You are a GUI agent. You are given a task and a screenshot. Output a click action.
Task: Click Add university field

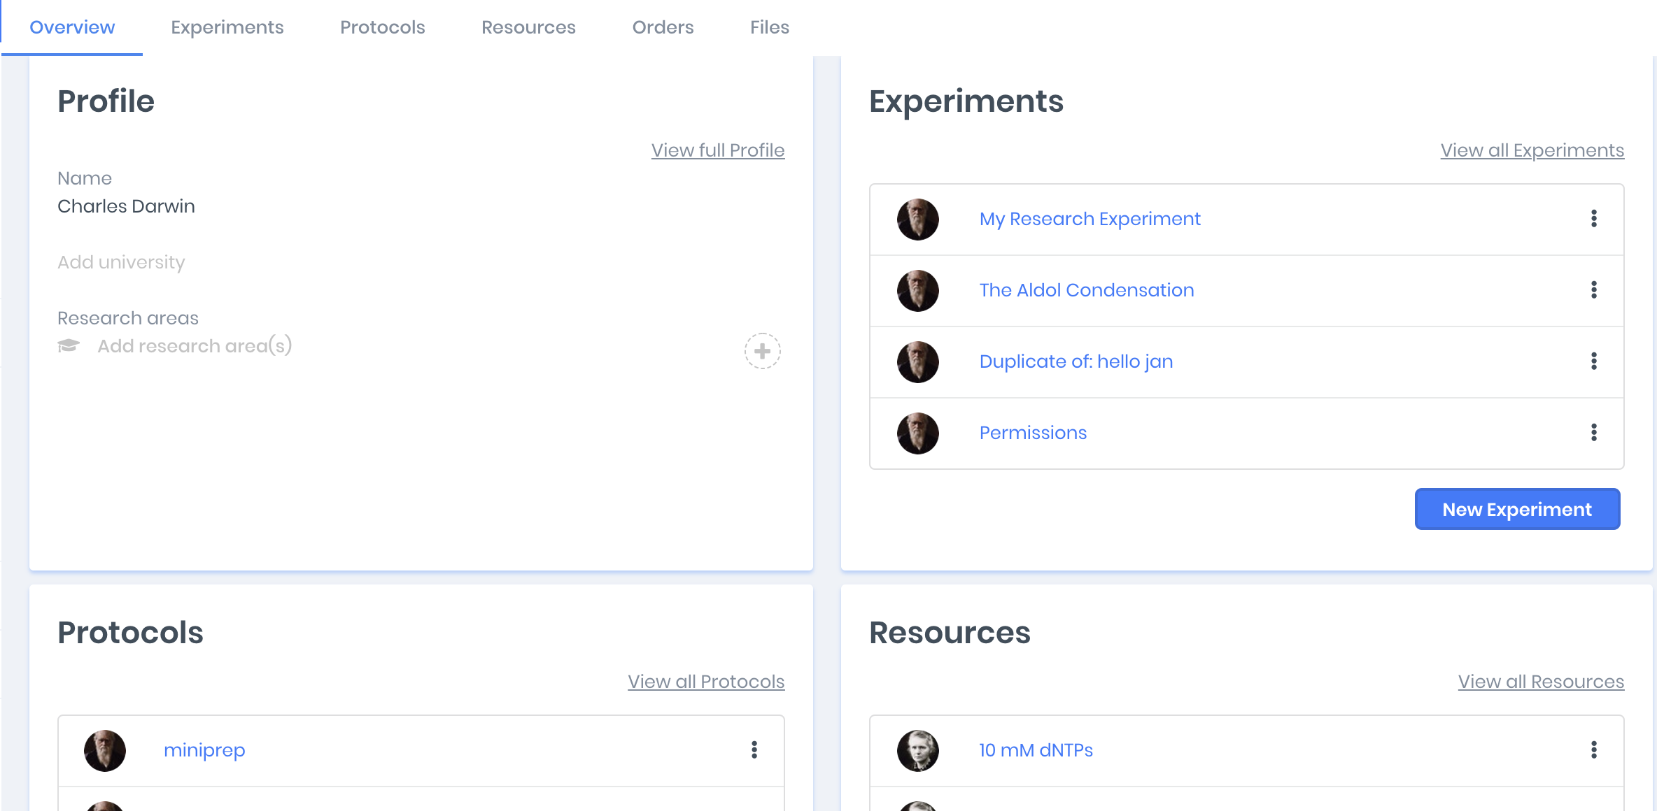point(121,262)
